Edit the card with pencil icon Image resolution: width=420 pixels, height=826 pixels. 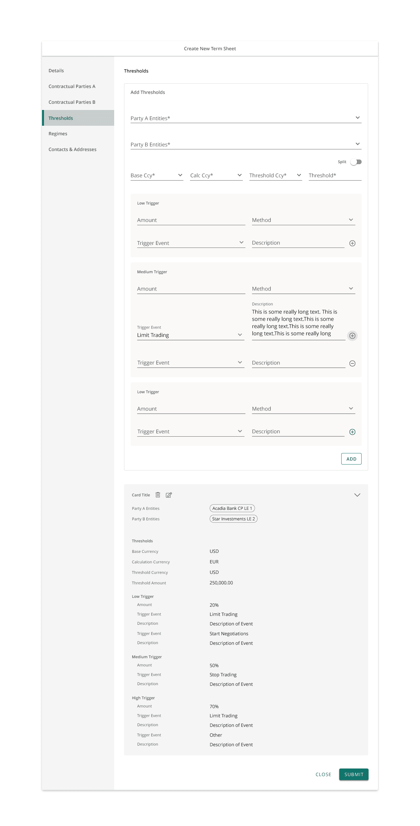(x=169, y=495)
